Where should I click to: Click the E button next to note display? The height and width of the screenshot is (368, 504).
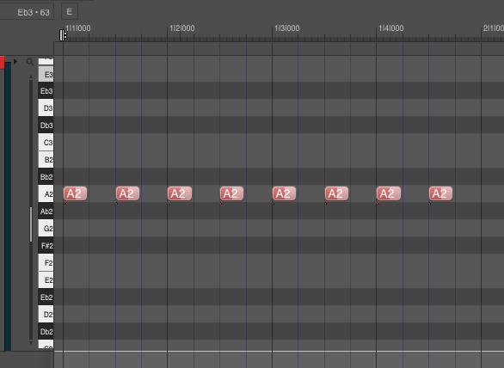70,12
